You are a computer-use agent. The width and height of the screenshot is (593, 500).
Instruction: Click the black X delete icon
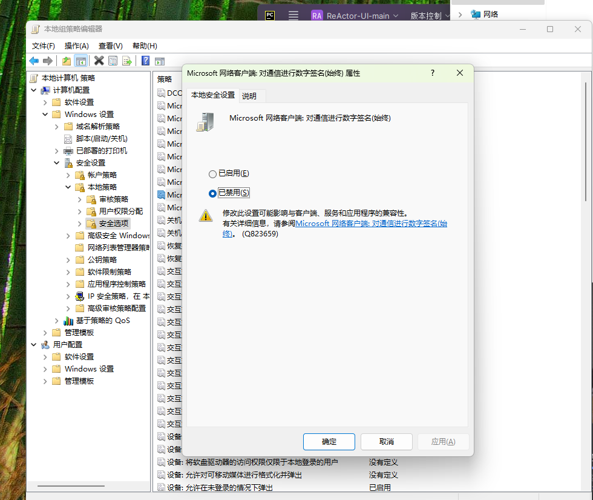coord(99,61)
